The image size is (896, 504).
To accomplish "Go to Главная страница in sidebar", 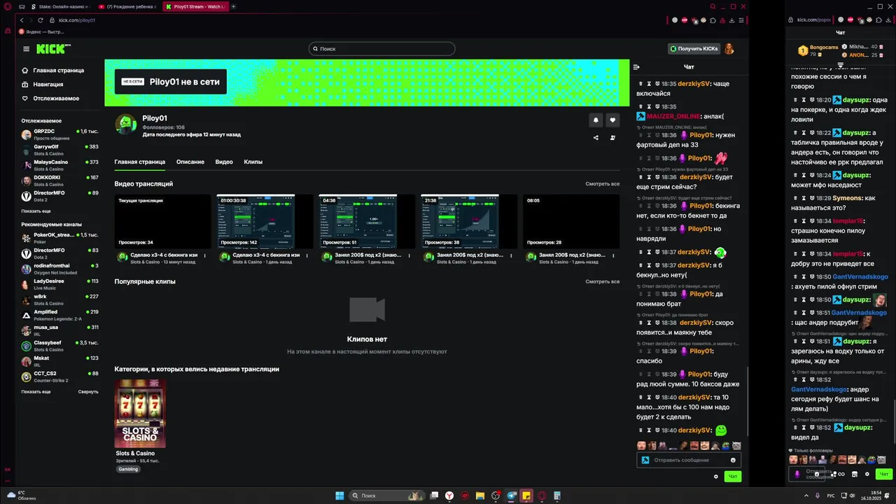I will click(x=53, y=70).
